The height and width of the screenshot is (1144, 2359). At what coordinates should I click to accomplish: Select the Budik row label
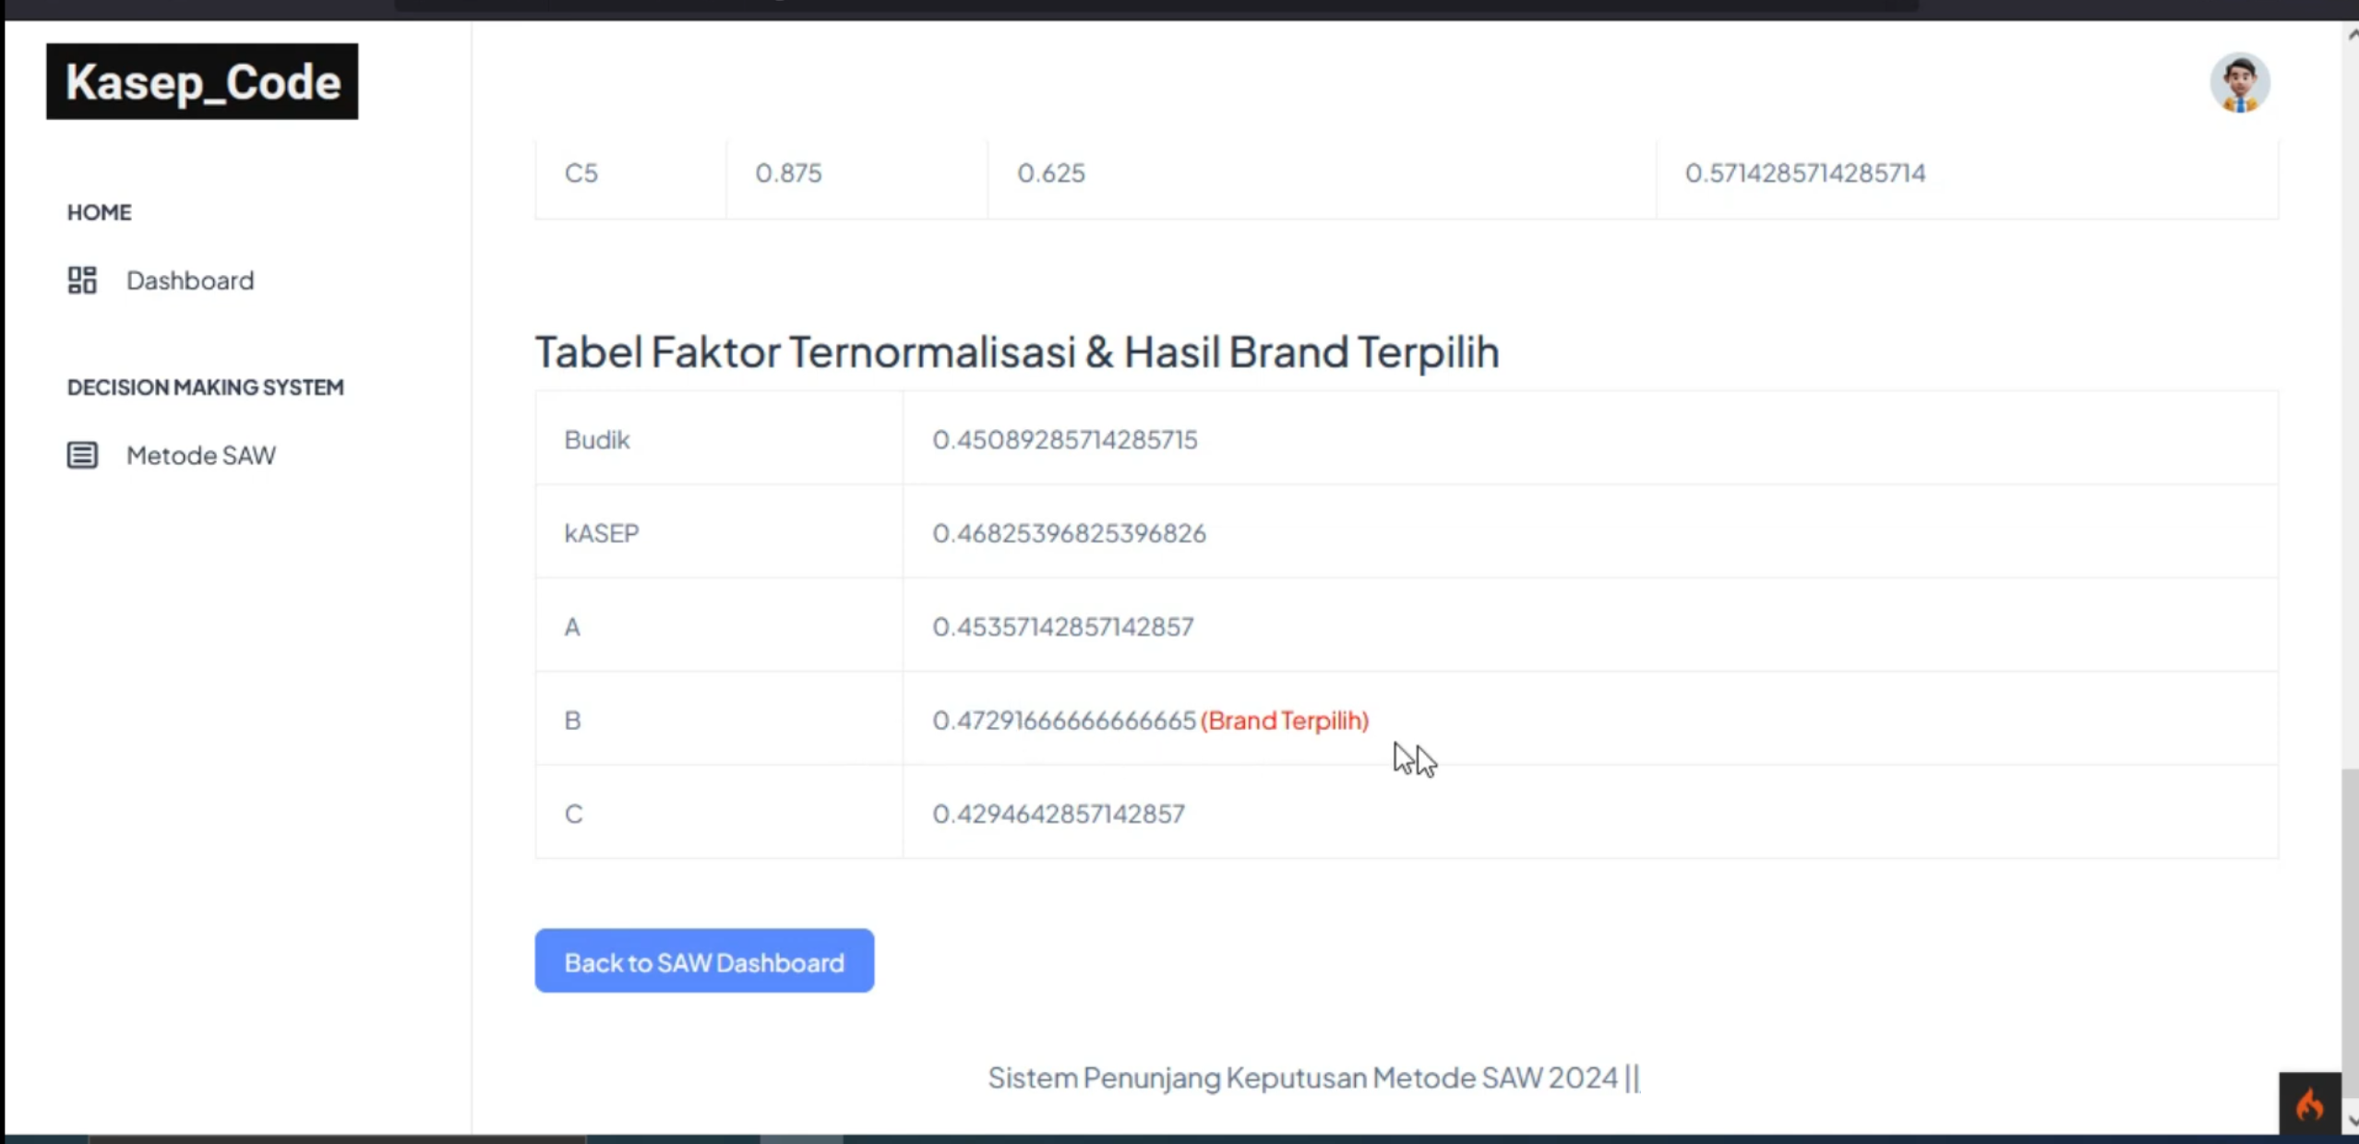597,439
